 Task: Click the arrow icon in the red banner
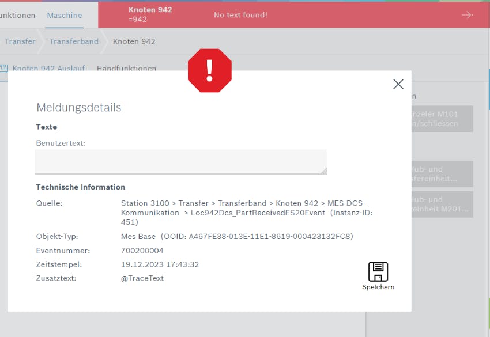pos(467,15)
